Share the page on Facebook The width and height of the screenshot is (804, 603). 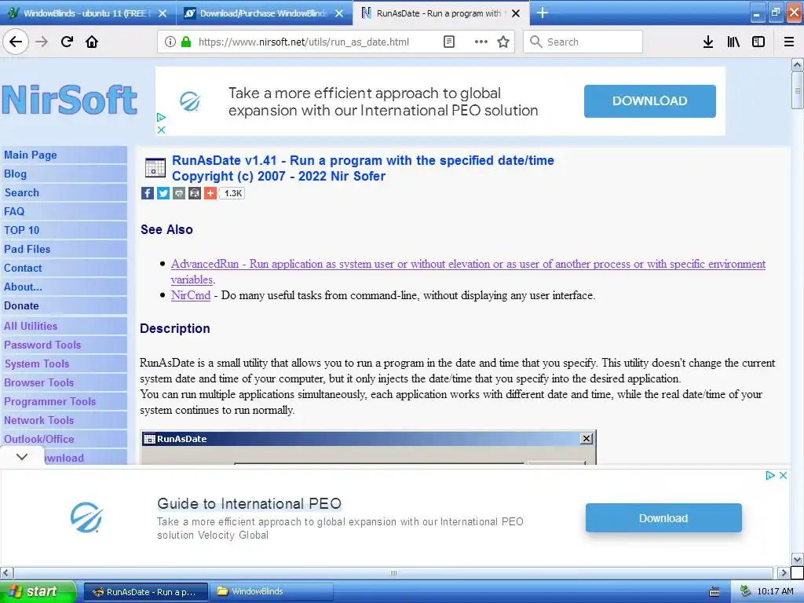(147, 193)
